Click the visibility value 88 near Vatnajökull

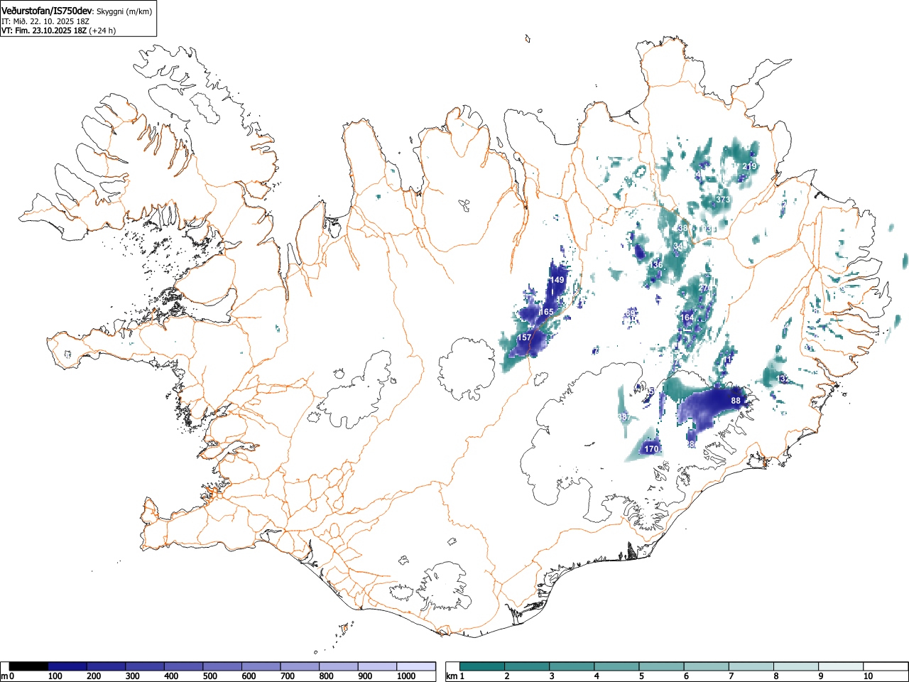coord(736,401)
